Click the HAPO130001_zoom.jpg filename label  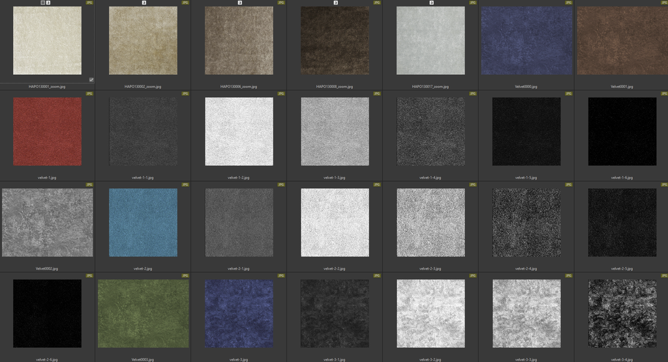point(47,86)
